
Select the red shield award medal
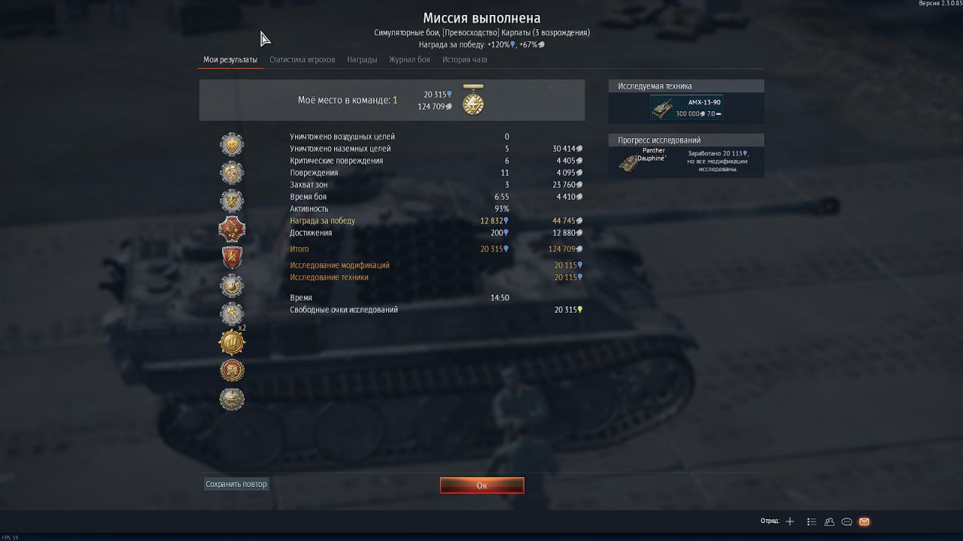click(x=232, y=257)
